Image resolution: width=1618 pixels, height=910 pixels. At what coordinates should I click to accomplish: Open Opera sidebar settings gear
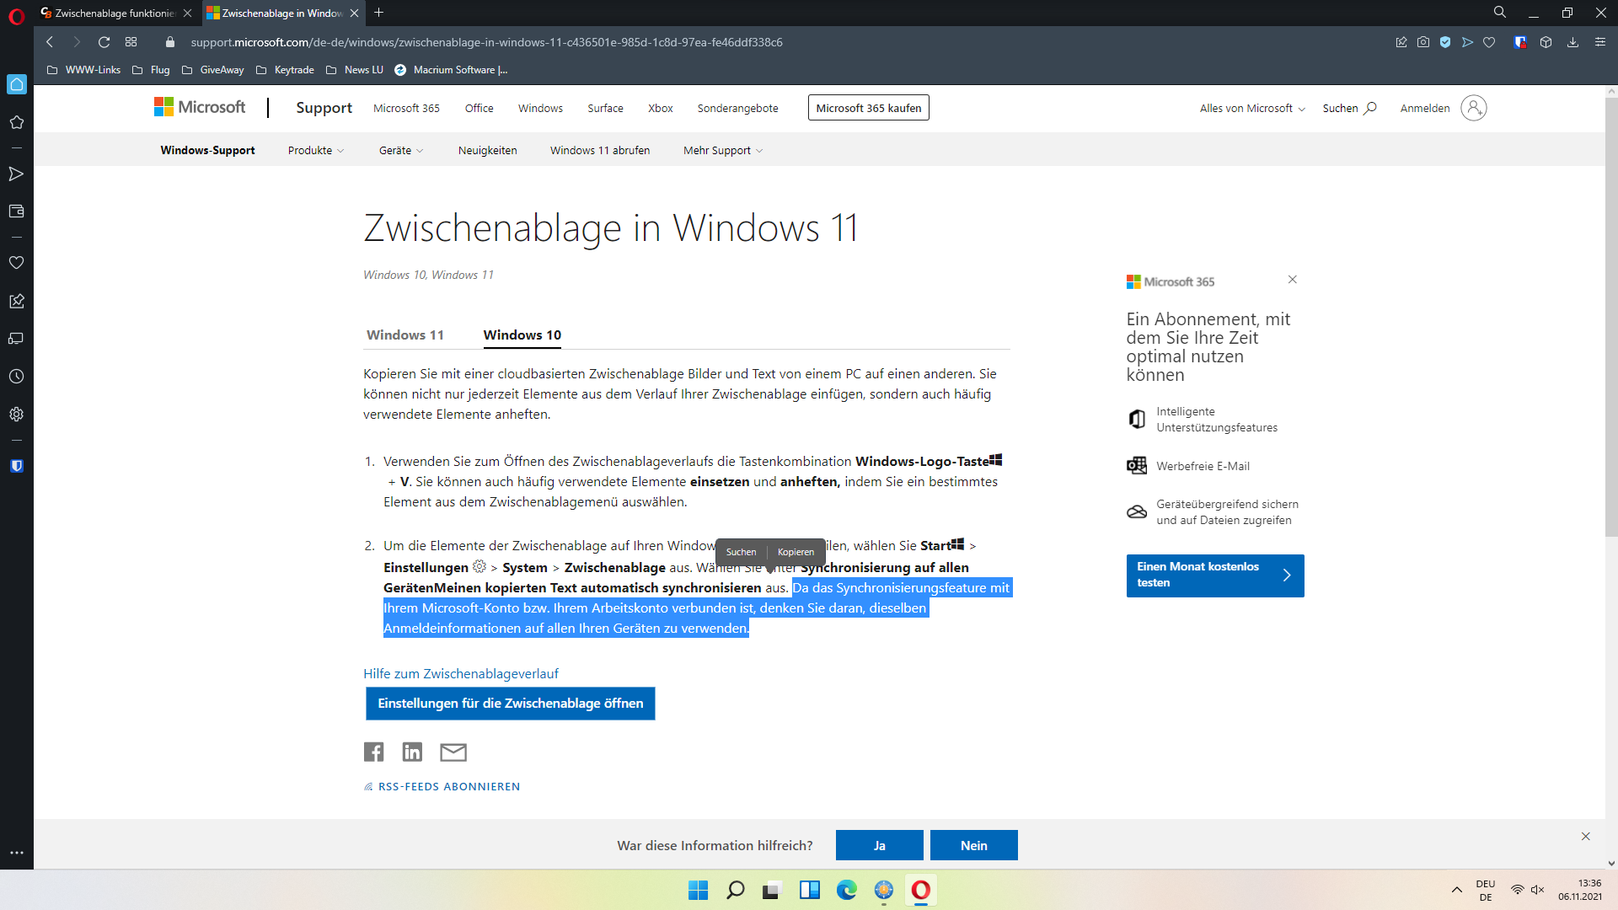(16, 415)
